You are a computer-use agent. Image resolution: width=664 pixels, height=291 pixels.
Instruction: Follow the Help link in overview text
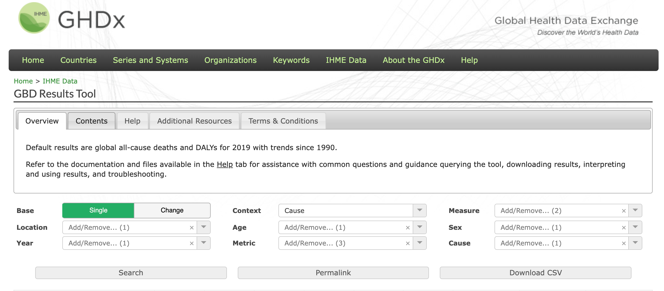pos(225,164)
